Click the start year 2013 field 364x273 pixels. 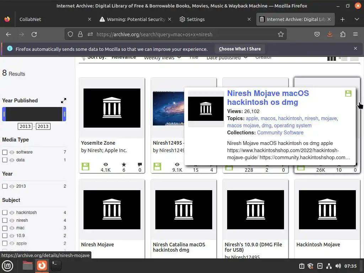tap(25, 126)
